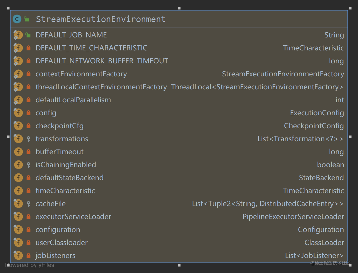Screen dimensions: 358x273
Task: Click the ClassLoader type label
Action: click(324, 243)
